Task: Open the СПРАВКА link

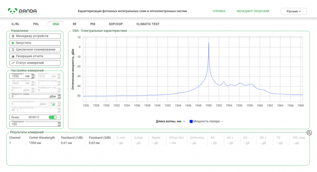Action: [x=219, y=11]
